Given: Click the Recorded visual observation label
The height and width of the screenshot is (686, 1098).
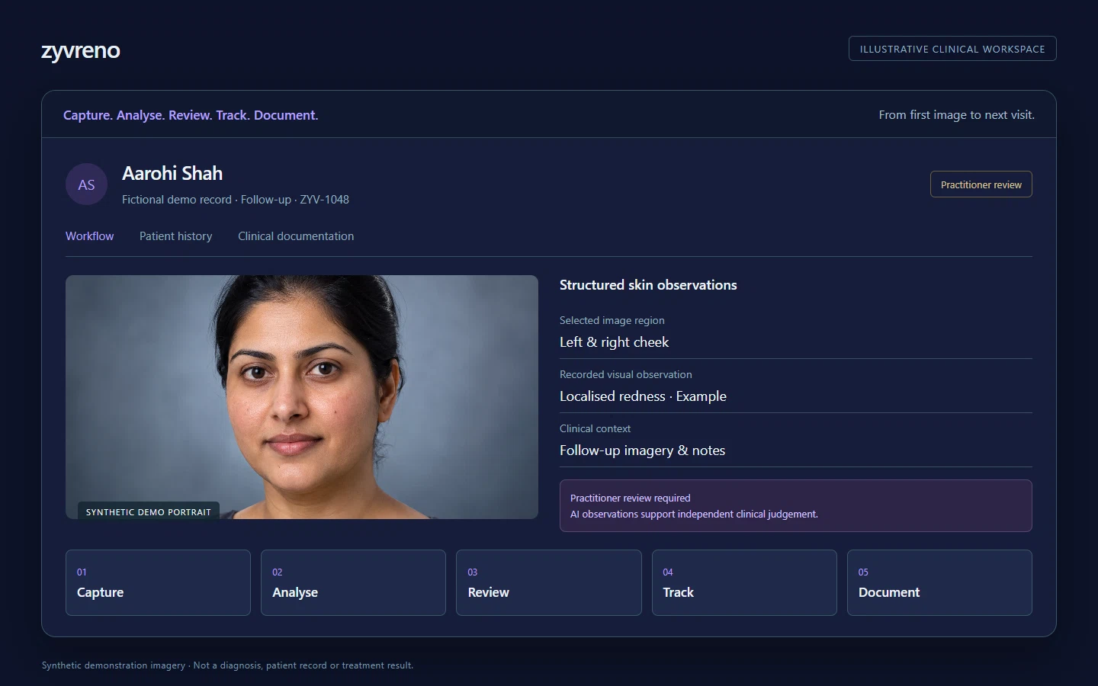Looking at the screenshot, I should click(625, 374).
